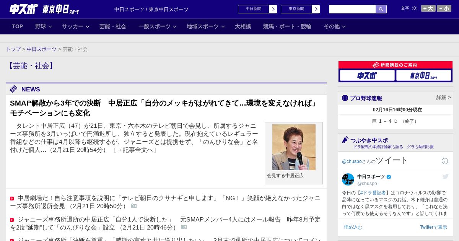Open the サッカー menu
This screenshot has height=241, width=459.
point(73,26)
